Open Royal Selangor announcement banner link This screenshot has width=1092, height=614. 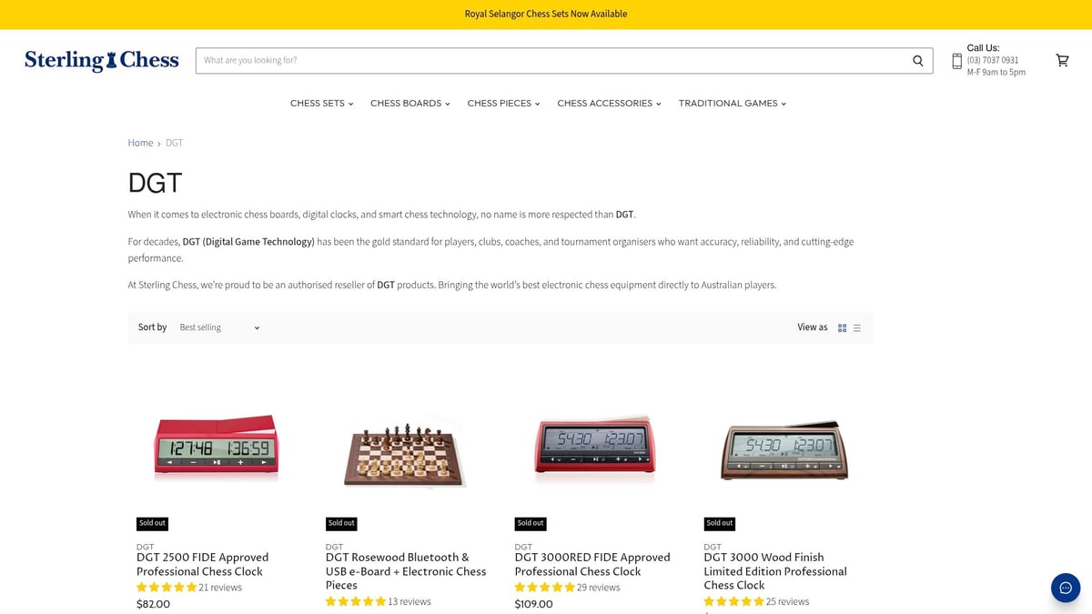545,14
